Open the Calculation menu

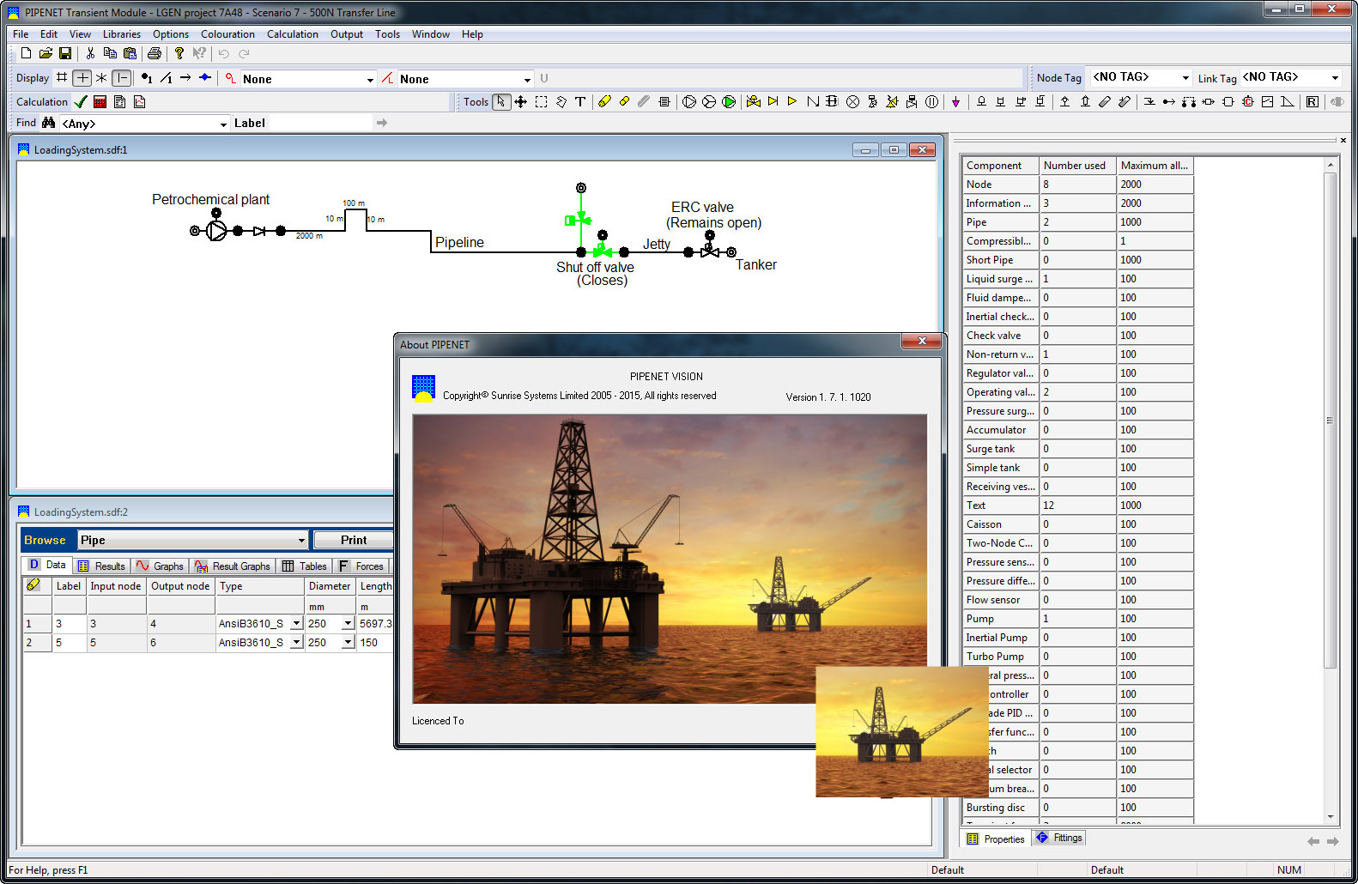pyautogui.click(x=292, y=34)
